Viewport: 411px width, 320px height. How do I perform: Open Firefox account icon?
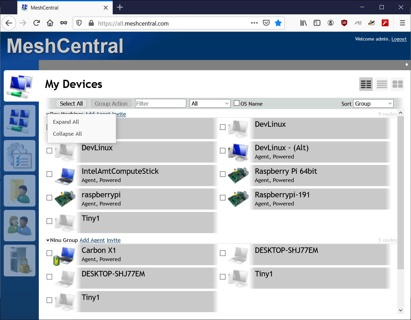click(331, 23)
